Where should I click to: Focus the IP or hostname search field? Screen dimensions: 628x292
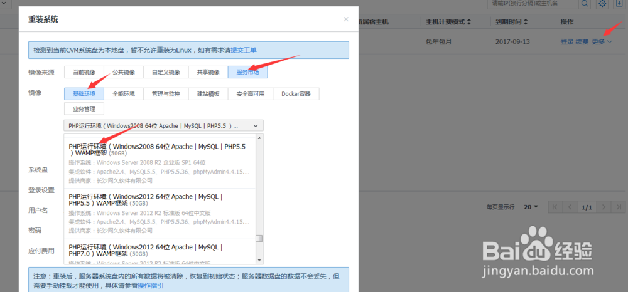(533, 4)
